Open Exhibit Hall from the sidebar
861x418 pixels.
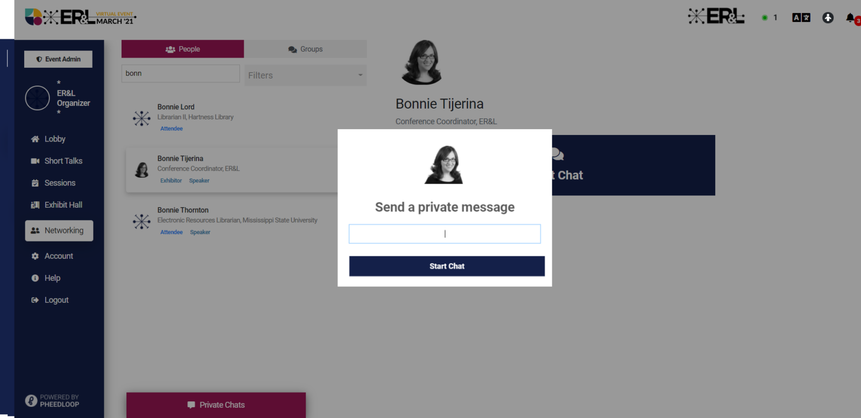[63, 205]
